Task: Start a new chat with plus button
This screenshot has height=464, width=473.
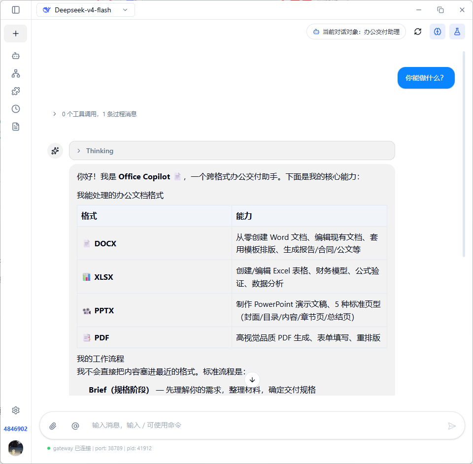Action: 16,33
